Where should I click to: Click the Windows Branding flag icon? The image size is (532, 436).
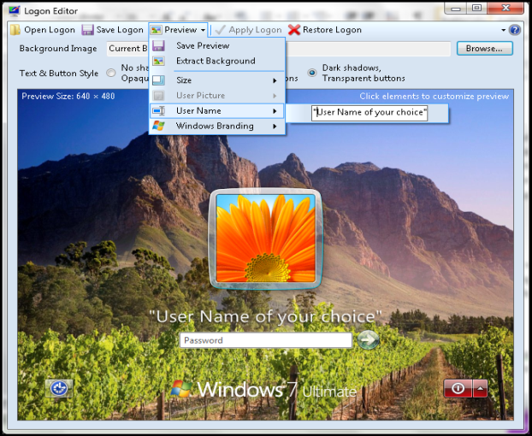tap(158, 126)
